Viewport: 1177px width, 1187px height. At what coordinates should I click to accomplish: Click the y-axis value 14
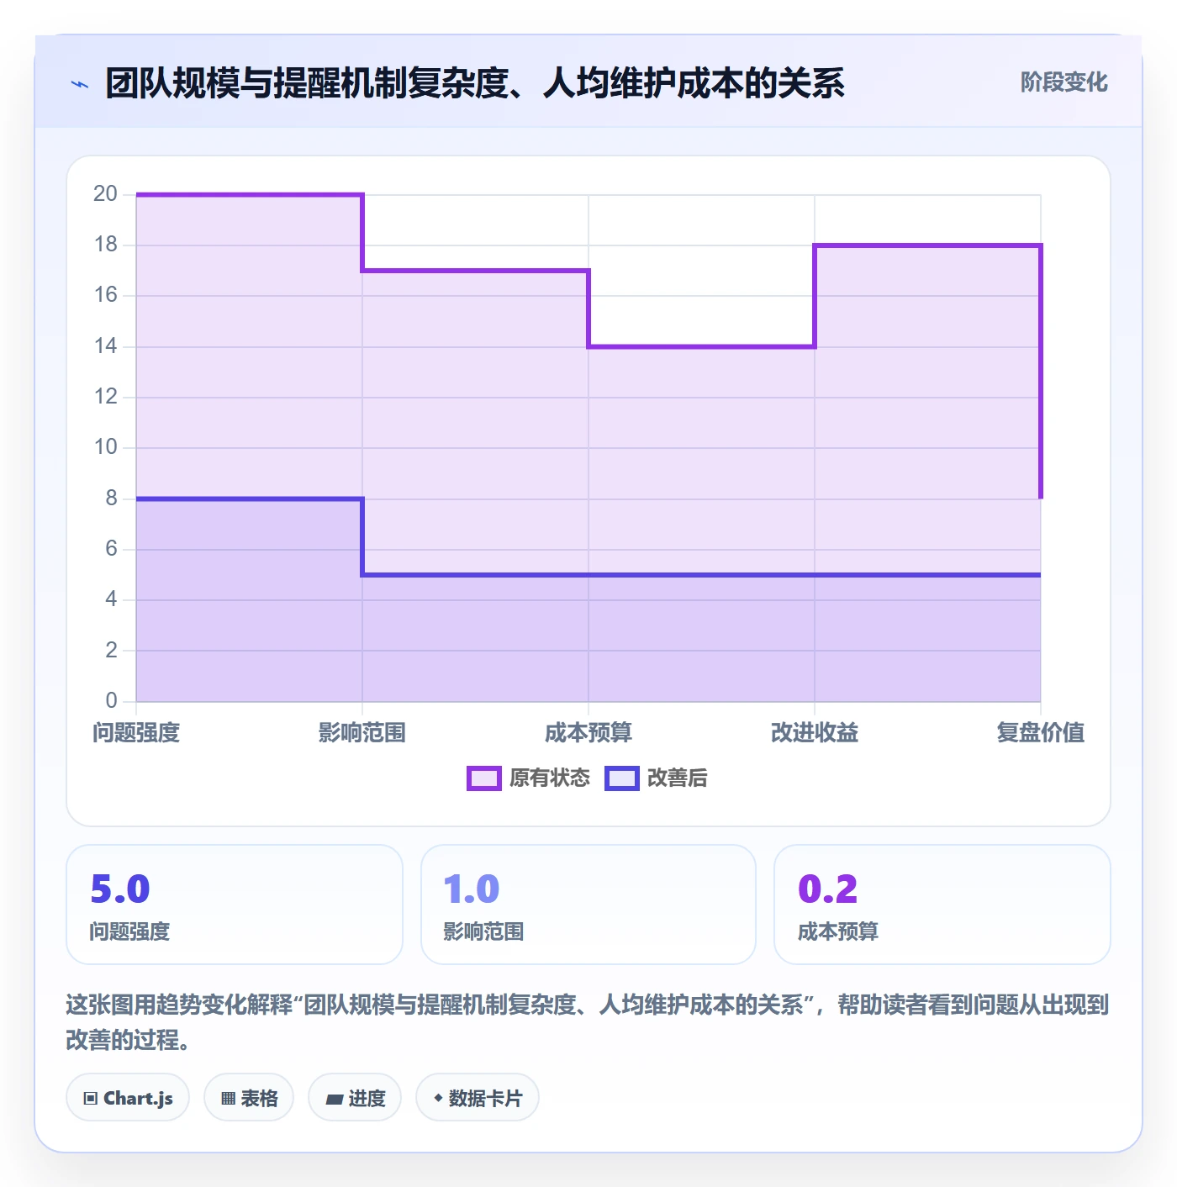[x=106, y=346]
